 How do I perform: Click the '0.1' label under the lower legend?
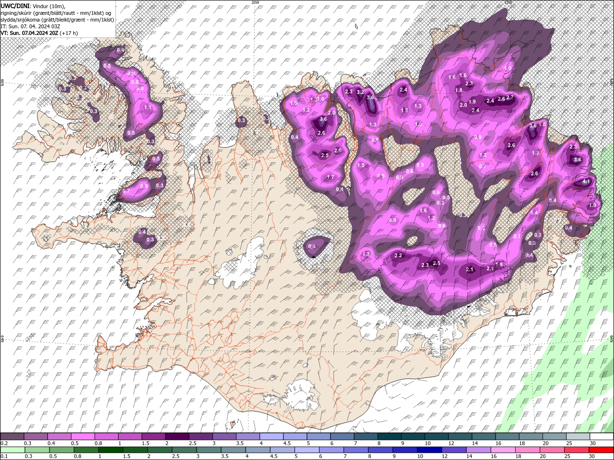(3, 457)
